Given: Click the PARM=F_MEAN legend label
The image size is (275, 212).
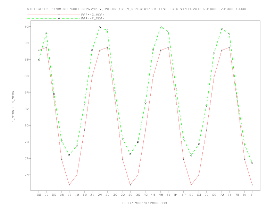Looking at the screenshot, I should pos(93,18).
